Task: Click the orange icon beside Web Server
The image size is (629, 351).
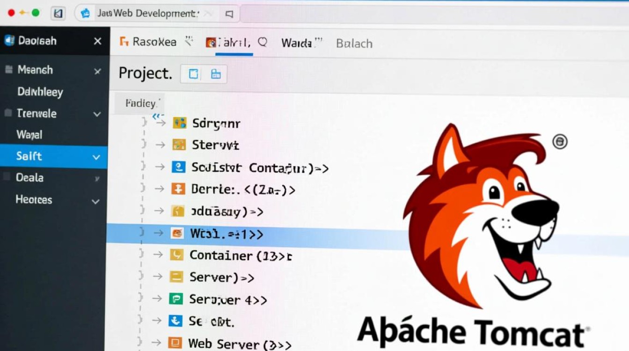Action: pyautogui.click(x=175, y=343)
